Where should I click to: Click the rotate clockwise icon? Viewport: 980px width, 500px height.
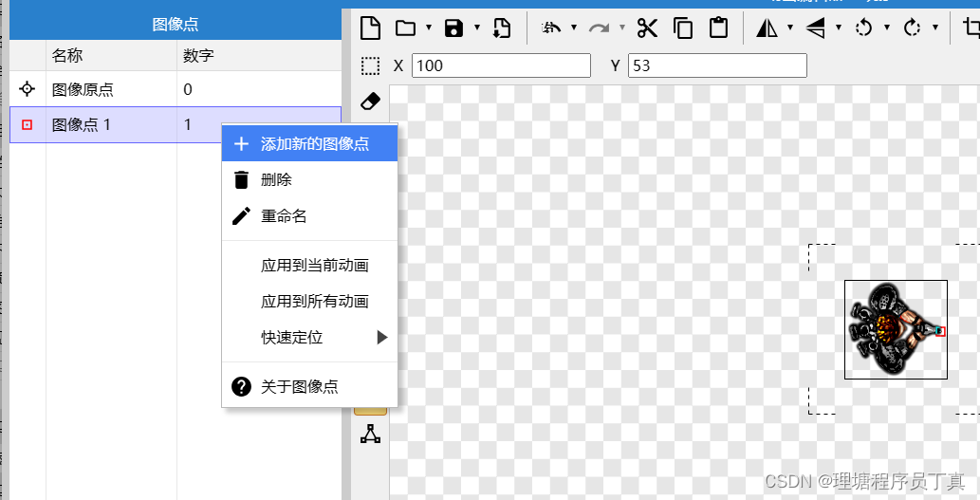click(x=912, y=28)
